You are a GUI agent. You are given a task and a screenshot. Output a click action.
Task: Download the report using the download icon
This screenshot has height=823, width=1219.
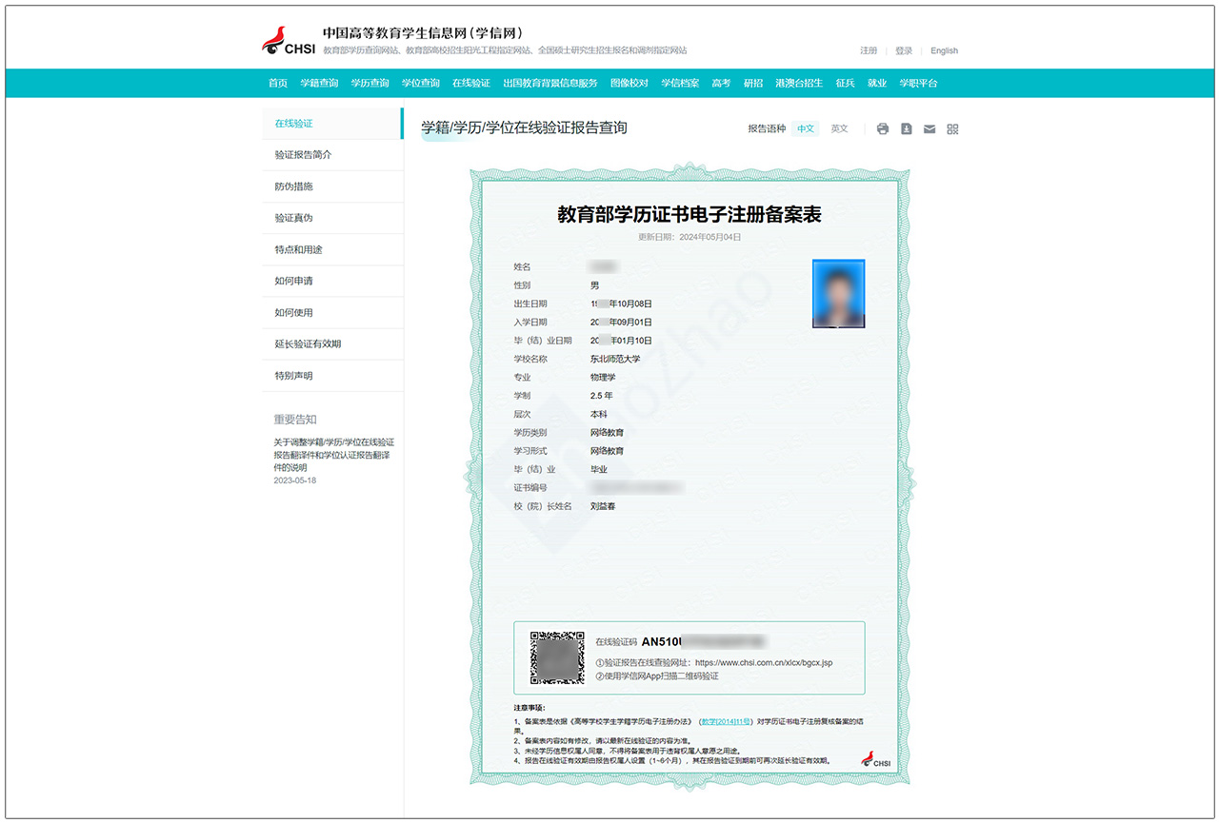click(906, 128)
